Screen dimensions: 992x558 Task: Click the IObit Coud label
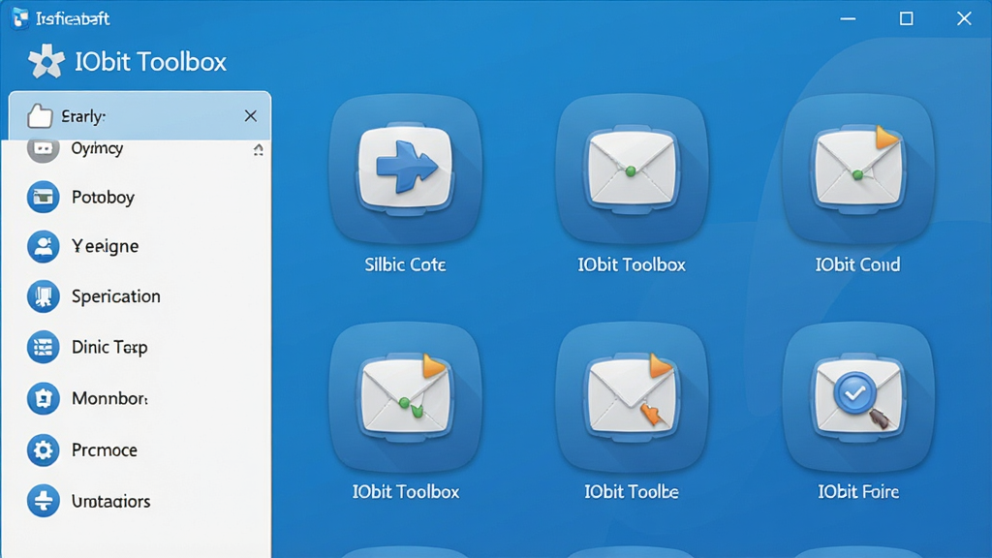[x=858, y=264]
